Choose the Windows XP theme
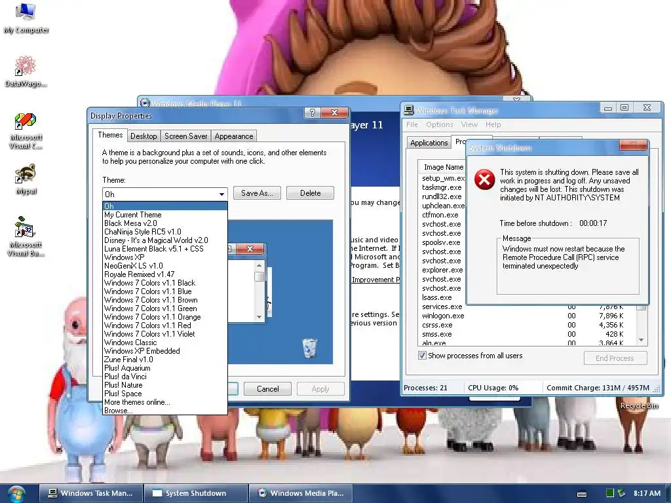The height and width of the screenshot is (503, 671). click(164, 257)
